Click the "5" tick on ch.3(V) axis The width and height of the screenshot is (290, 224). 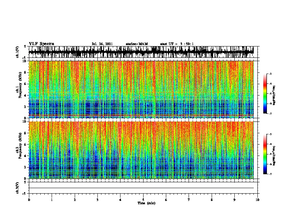pyautogui.click(x=25, y=182)
